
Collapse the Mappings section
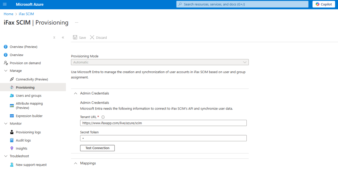(x=76, y=163)
